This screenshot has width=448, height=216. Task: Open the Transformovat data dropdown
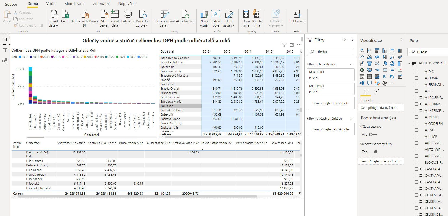click(164, 18)
